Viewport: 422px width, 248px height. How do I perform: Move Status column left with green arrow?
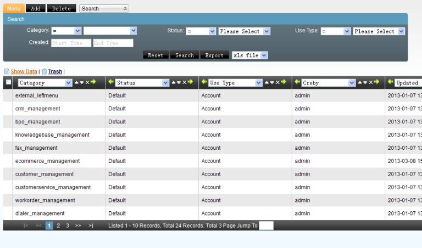click(x=110, y=82)
